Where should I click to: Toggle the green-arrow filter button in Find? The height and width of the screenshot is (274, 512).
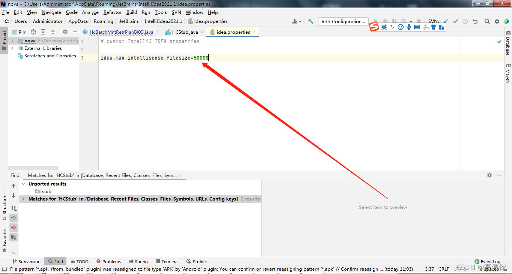tap(14, 218)
